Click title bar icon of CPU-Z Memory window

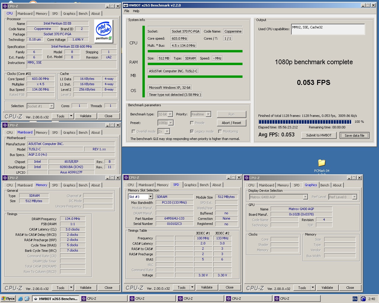coord(5,178)
